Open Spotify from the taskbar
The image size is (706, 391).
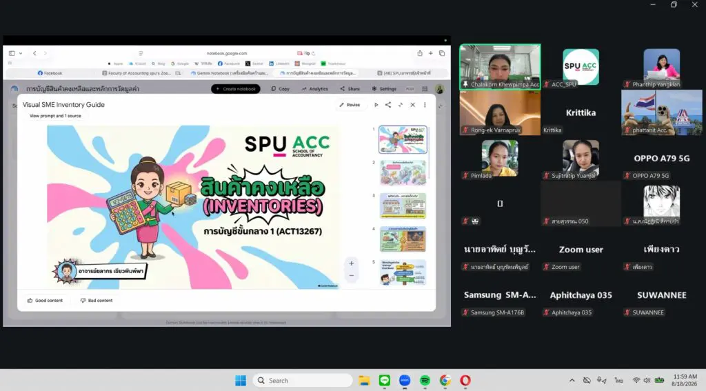(x=425, y=381)
